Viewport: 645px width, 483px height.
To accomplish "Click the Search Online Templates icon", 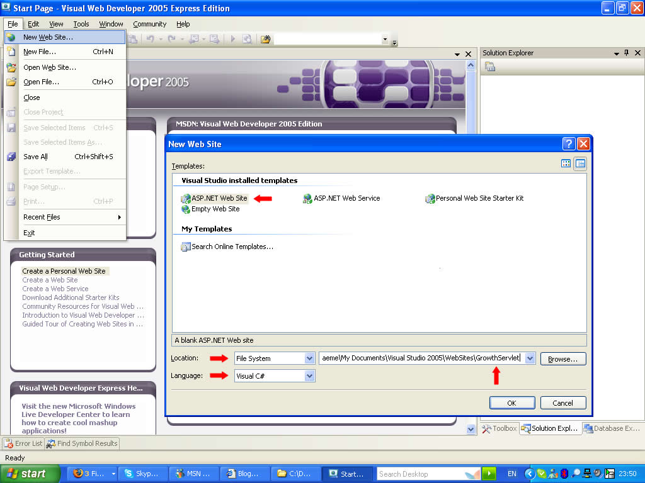I will coord(186,247).
